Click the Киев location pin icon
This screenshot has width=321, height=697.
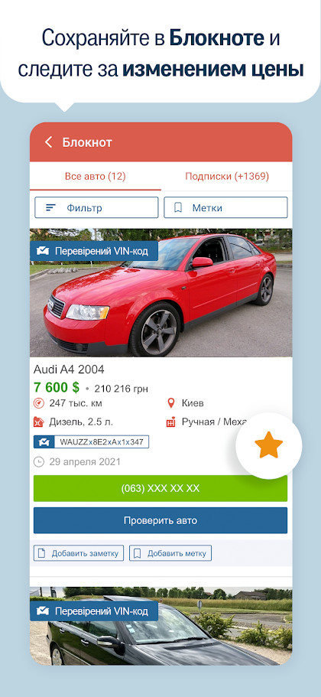point(171,403)
